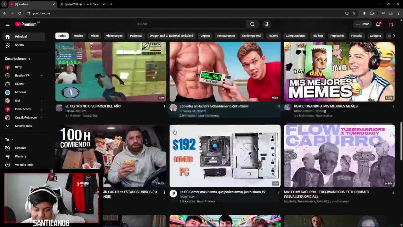Image resolution: width=403 pixels, height=227 pixels.
Task: Select the Música filter chip
Action: click(78, 36)
